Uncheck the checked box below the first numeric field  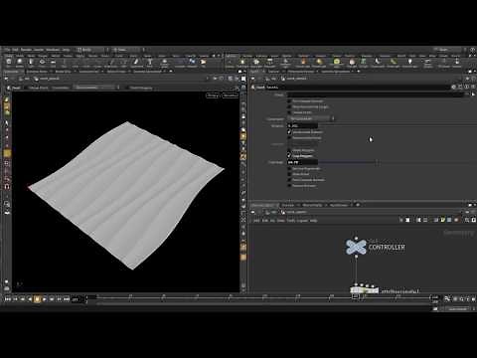(x=289, y=132)
